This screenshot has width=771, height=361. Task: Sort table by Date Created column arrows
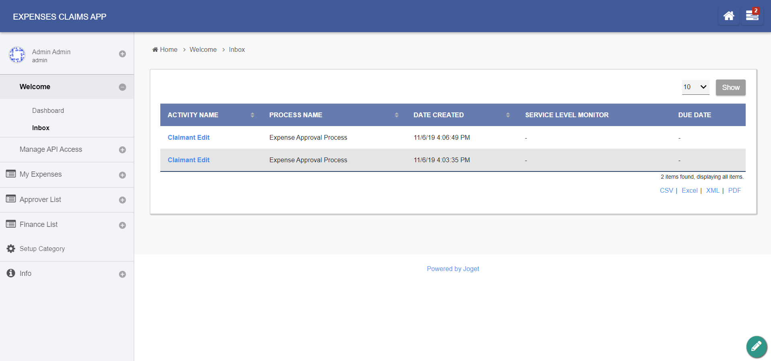pyautogui.click(x=508, y=115)
